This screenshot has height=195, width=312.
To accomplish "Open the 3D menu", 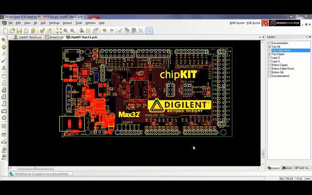I will pos(35,23).
